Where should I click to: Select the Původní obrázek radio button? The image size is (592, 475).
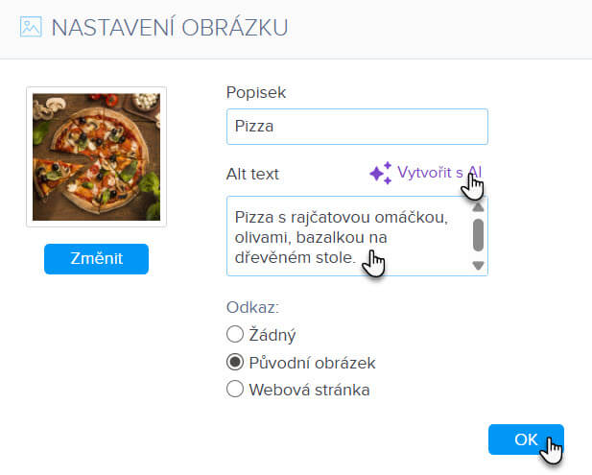click(x=235, y=362)
